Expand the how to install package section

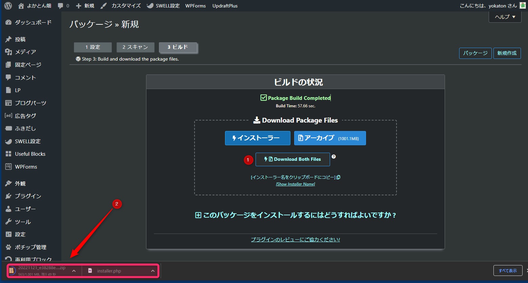[x=296, y=215]
